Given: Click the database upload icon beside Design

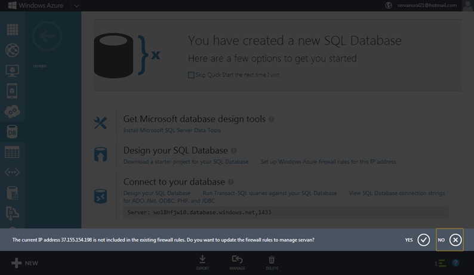Looking at the screenshot, I should [101, 155].
